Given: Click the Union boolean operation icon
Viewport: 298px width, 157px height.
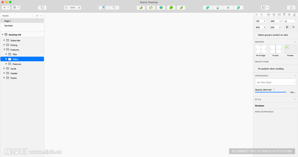Looking at the screenshot, I should (x=207, y=8).
